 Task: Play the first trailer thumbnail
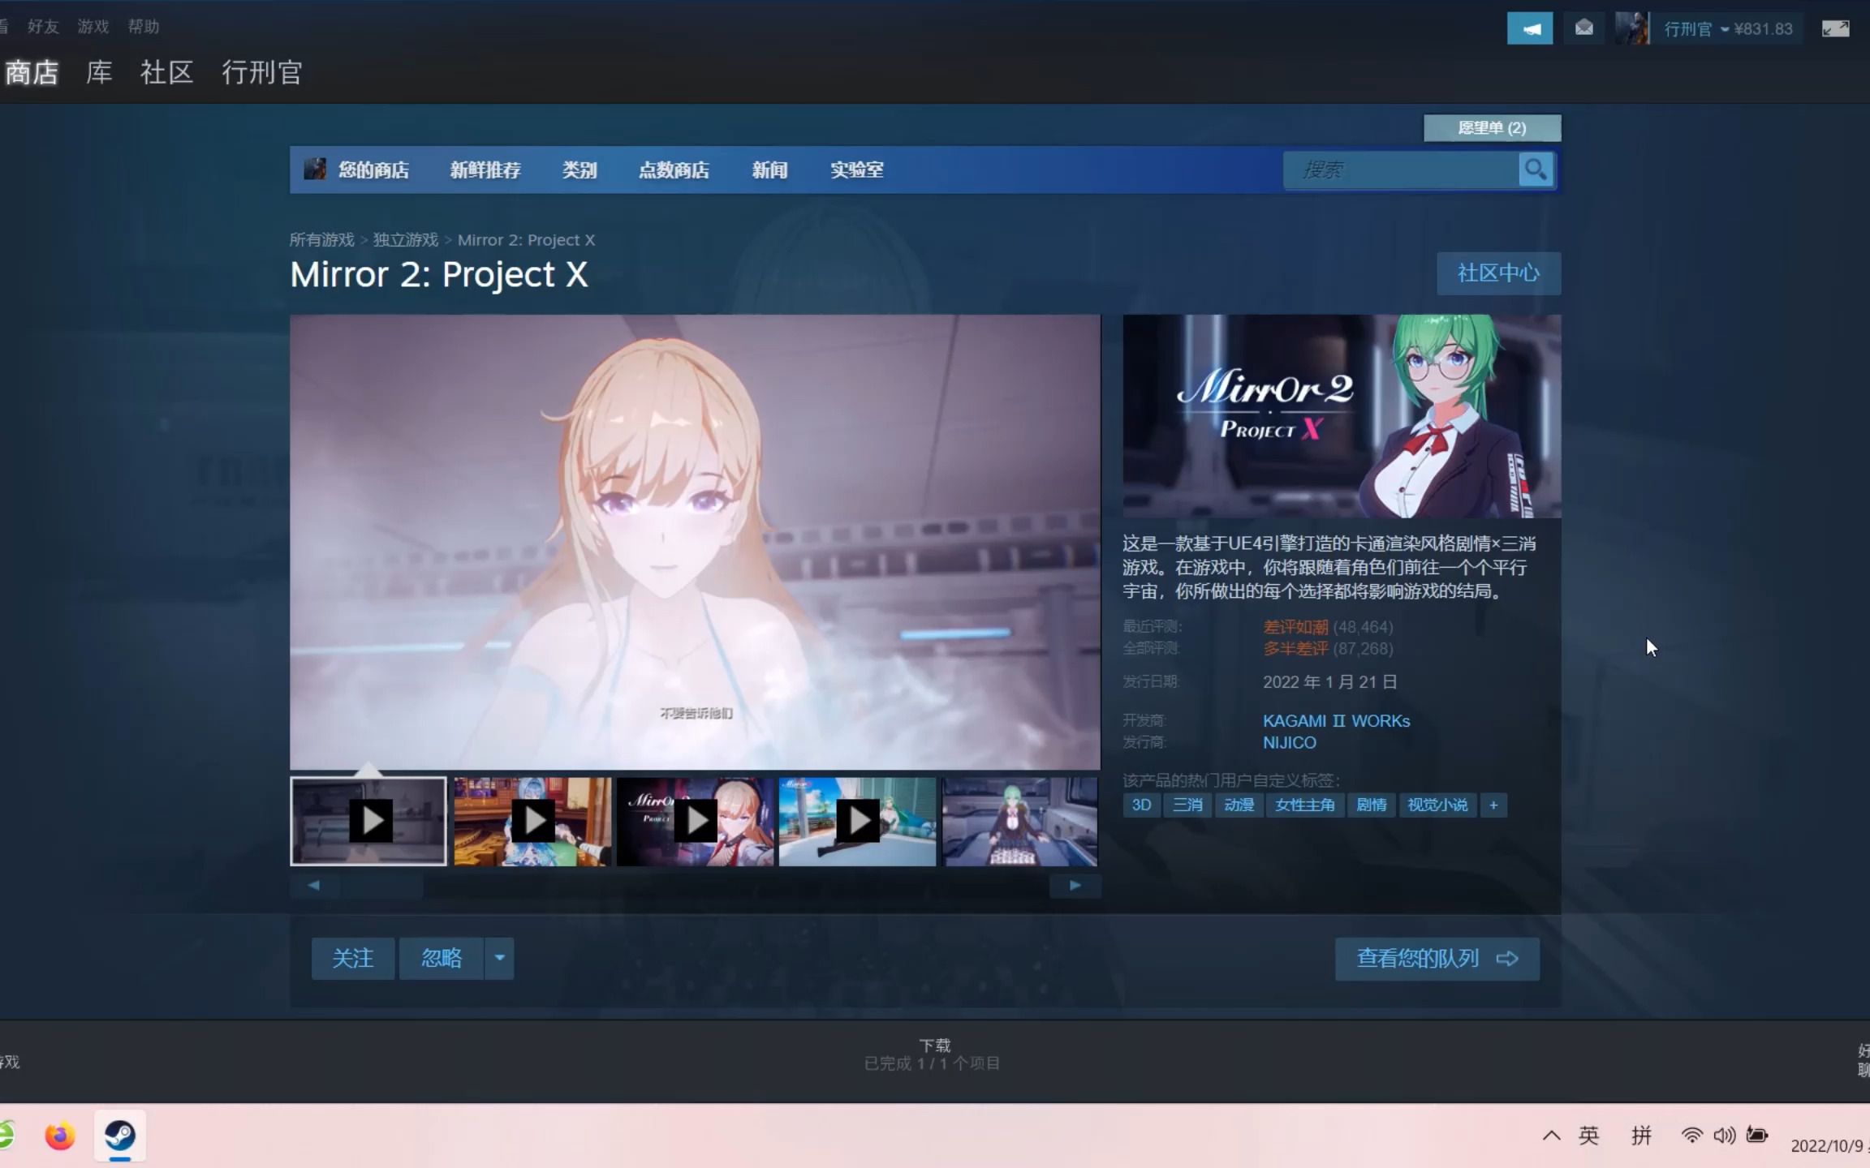[368, 822]
